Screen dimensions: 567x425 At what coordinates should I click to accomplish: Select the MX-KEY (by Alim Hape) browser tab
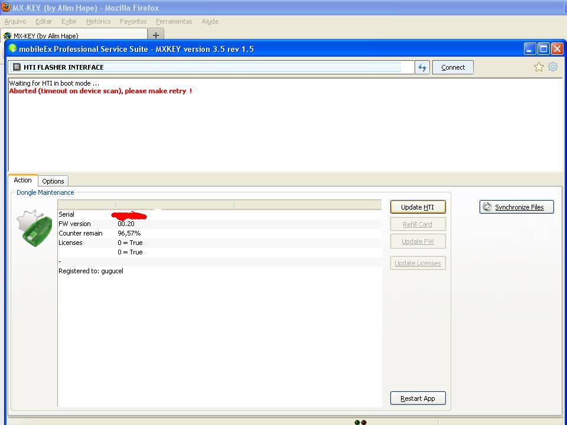coord(74,35)
